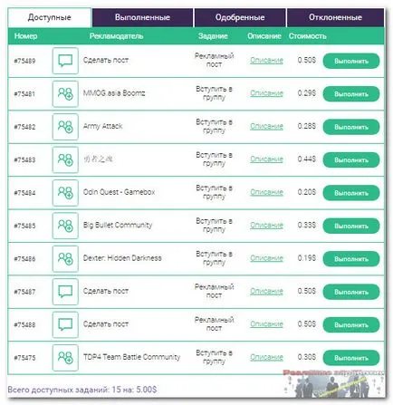The height and width of the screenshot is (405, 393).
Task: Click the post icon for task #75488
Action: tap(65, 324)
